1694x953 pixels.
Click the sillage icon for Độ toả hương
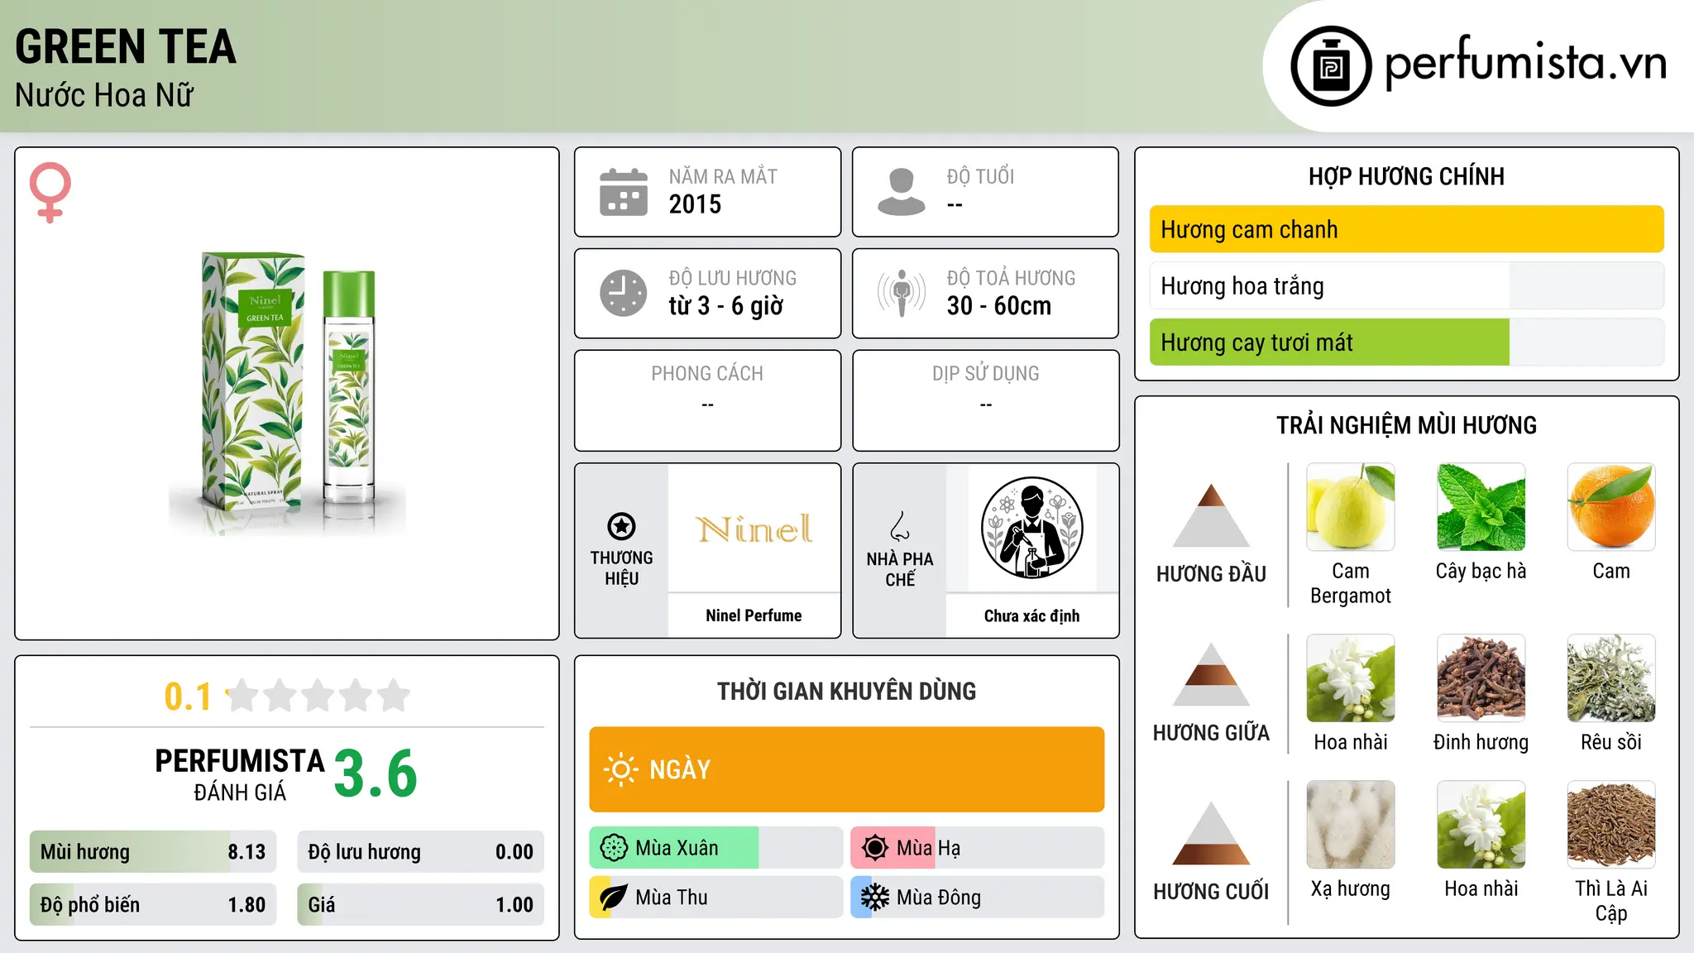click(x=902, y=293)
